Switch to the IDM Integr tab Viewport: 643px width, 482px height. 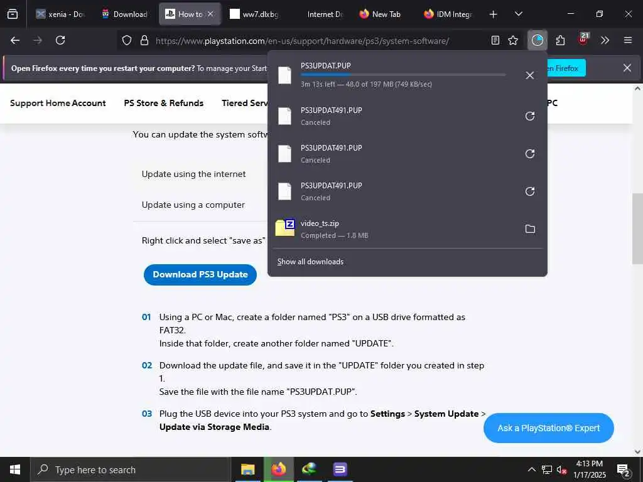pos(448,14)
